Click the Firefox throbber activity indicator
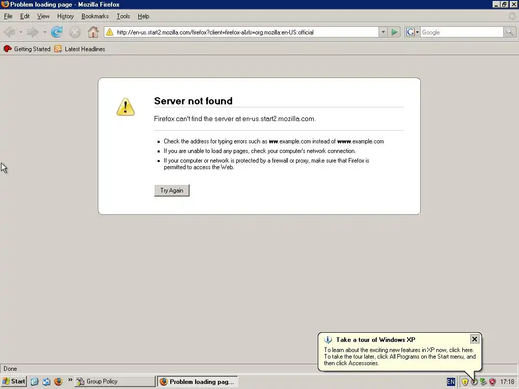This screenshot has height=389, width=519. (512, 16)
